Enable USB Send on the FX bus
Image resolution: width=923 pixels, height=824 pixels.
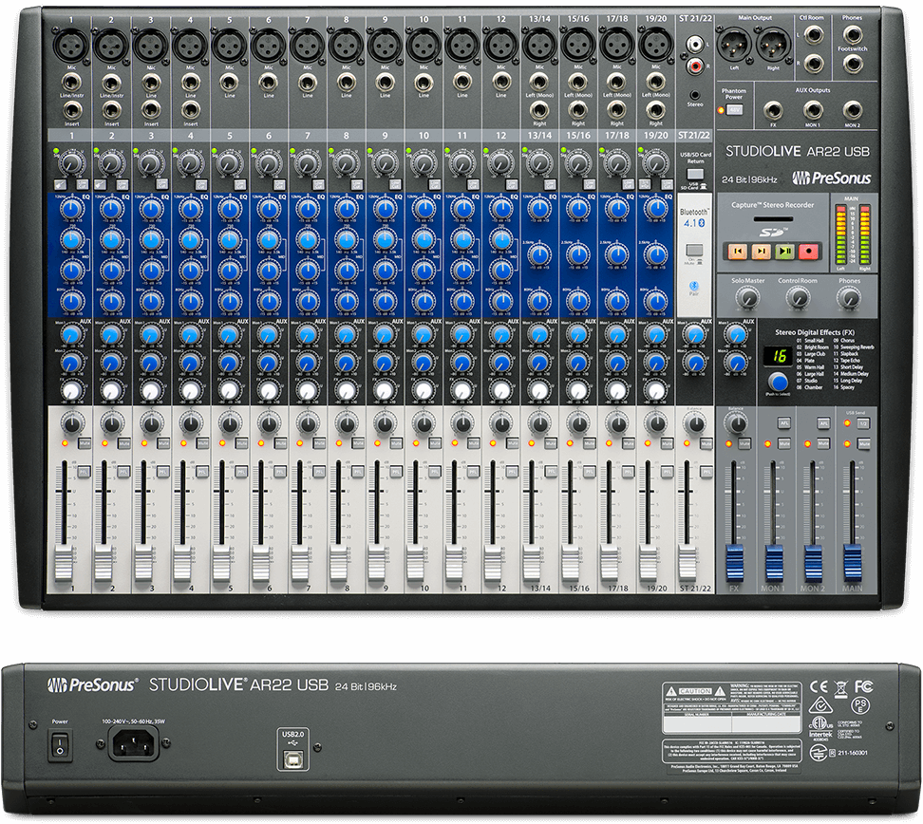[862, 424]
